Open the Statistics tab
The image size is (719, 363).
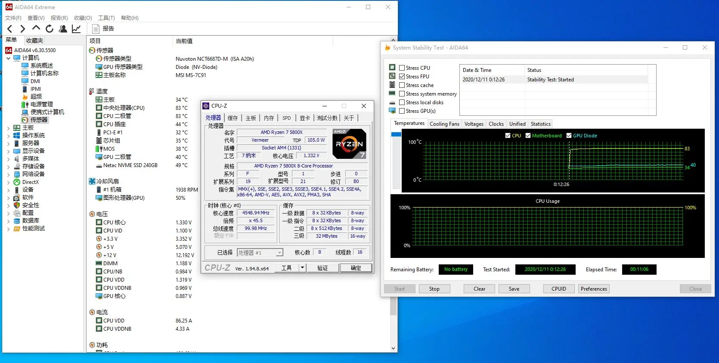coord(540,124)
